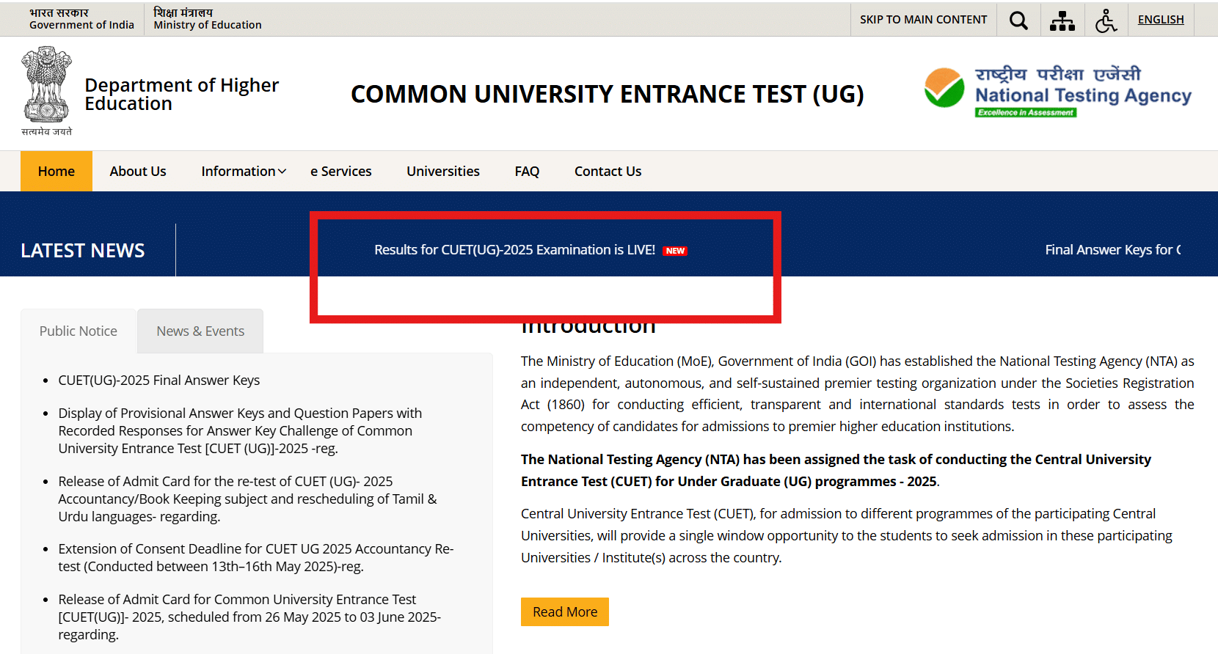
Task: Open e Services menu item
Action: [341, 172]
